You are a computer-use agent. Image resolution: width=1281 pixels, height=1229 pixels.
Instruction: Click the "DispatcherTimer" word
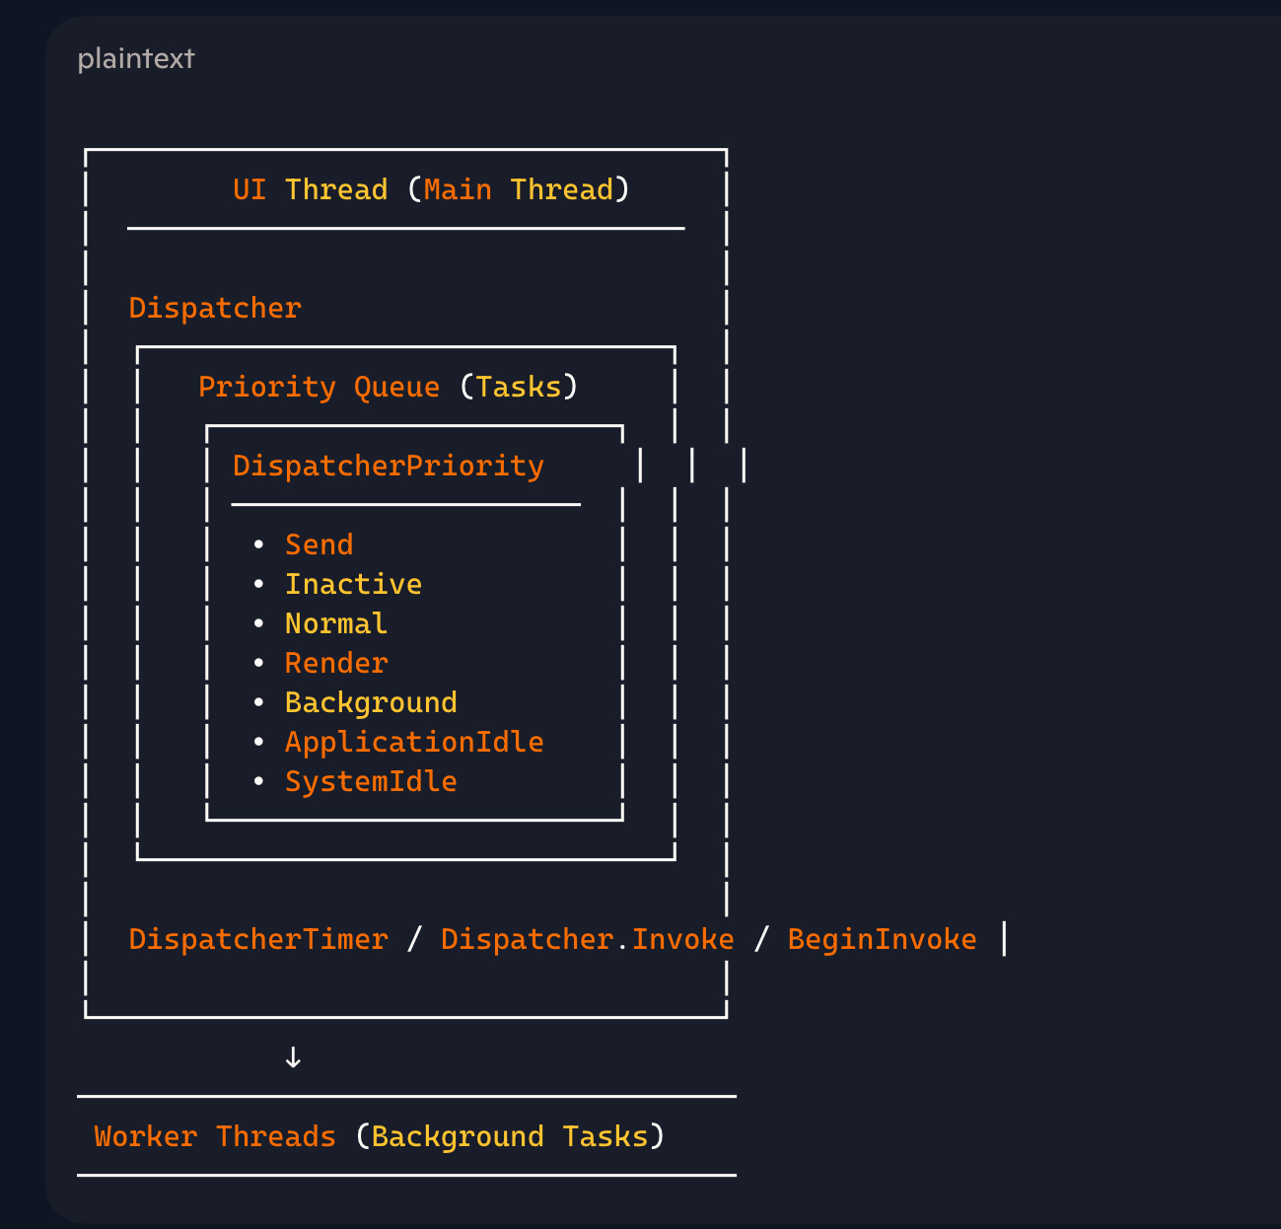(258, 939)
